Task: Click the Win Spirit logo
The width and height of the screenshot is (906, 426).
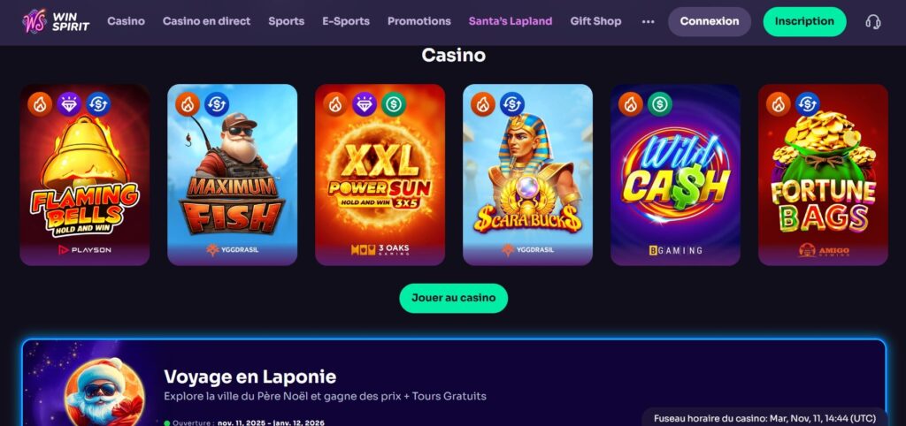Action: point(56,21)
